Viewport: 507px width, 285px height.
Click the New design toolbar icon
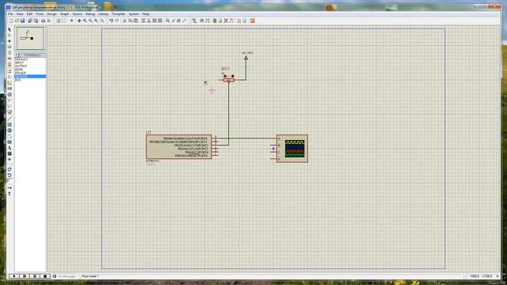tap(10, 21)
